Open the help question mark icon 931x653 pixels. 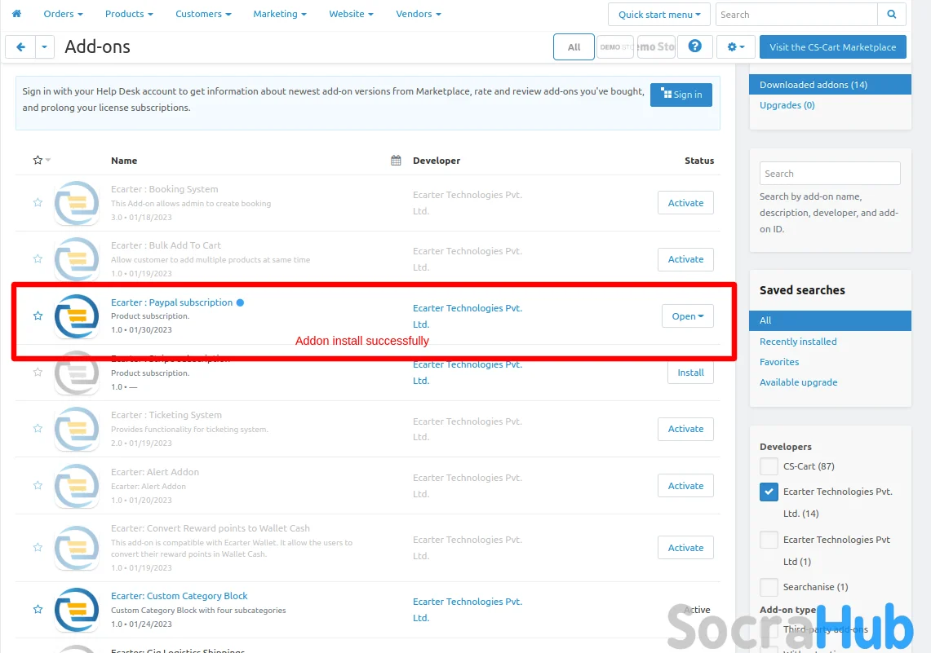coord(694,46)
